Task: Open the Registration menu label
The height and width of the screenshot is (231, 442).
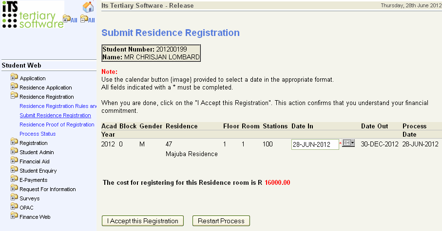Action: 33,143
